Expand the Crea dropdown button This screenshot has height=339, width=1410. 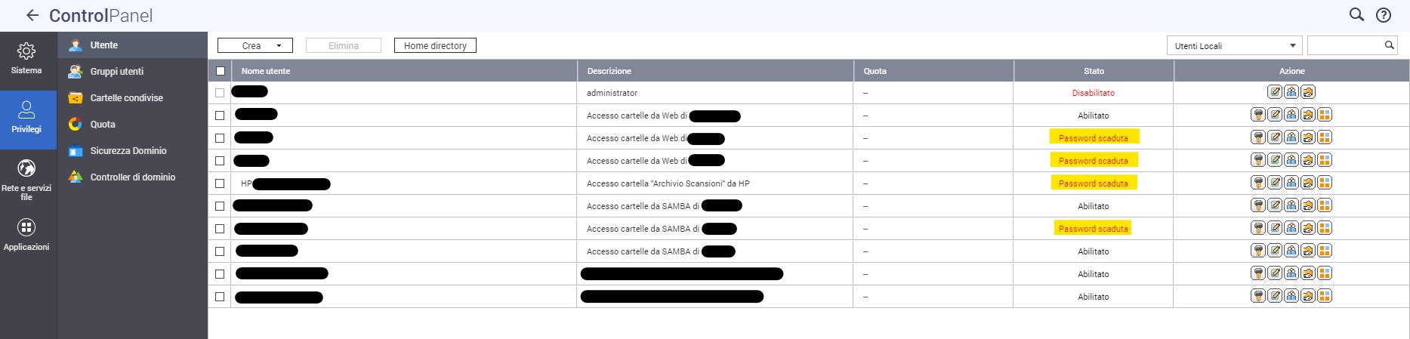255,46
